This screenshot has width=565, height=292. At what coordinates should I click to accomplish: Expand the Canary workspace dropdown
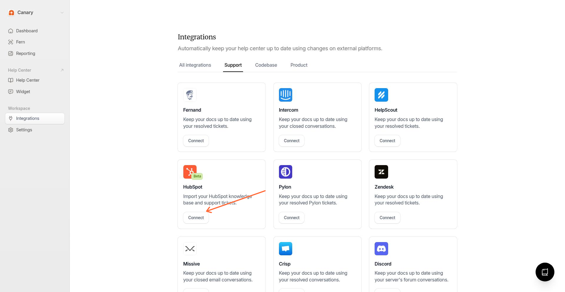62,13
